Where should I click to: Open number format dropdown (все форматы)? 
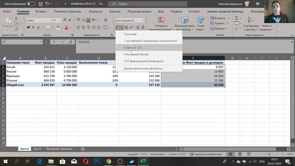pos(143,20)
